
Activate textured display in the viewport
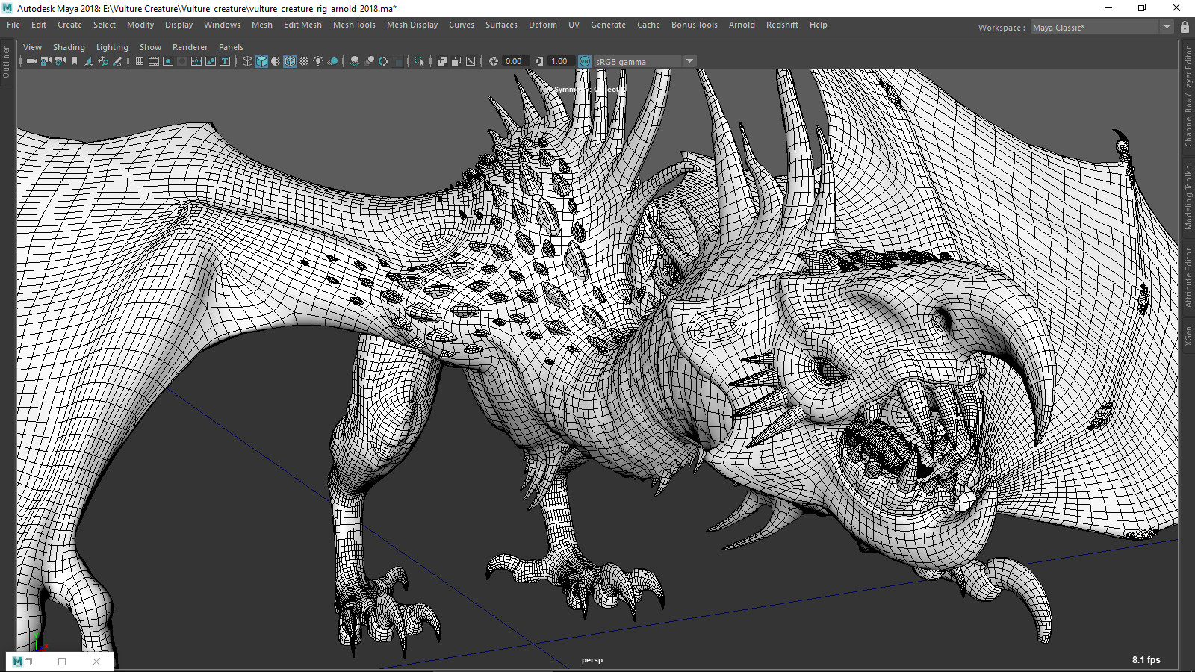[290, 61]
